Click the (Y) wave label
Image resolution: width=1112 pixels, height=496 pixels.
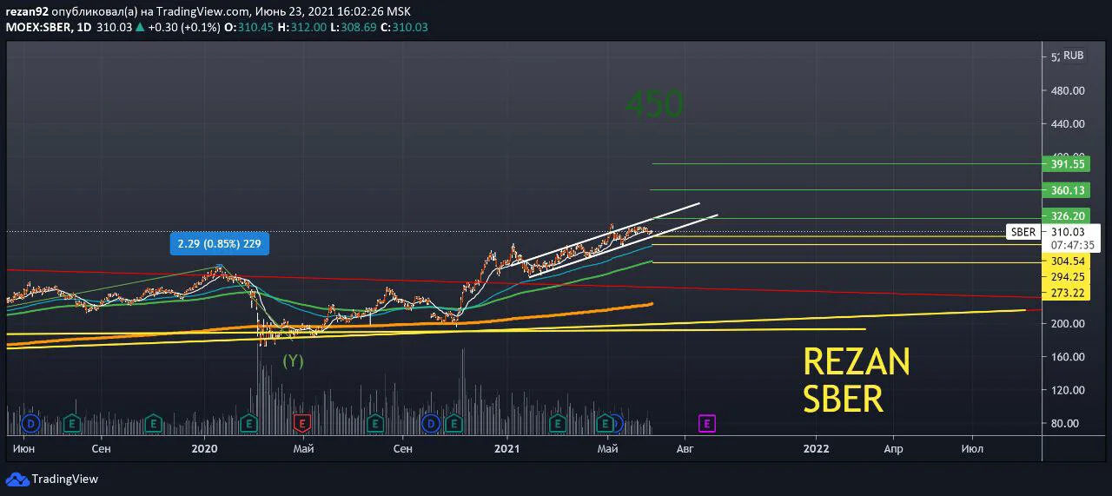293,360
